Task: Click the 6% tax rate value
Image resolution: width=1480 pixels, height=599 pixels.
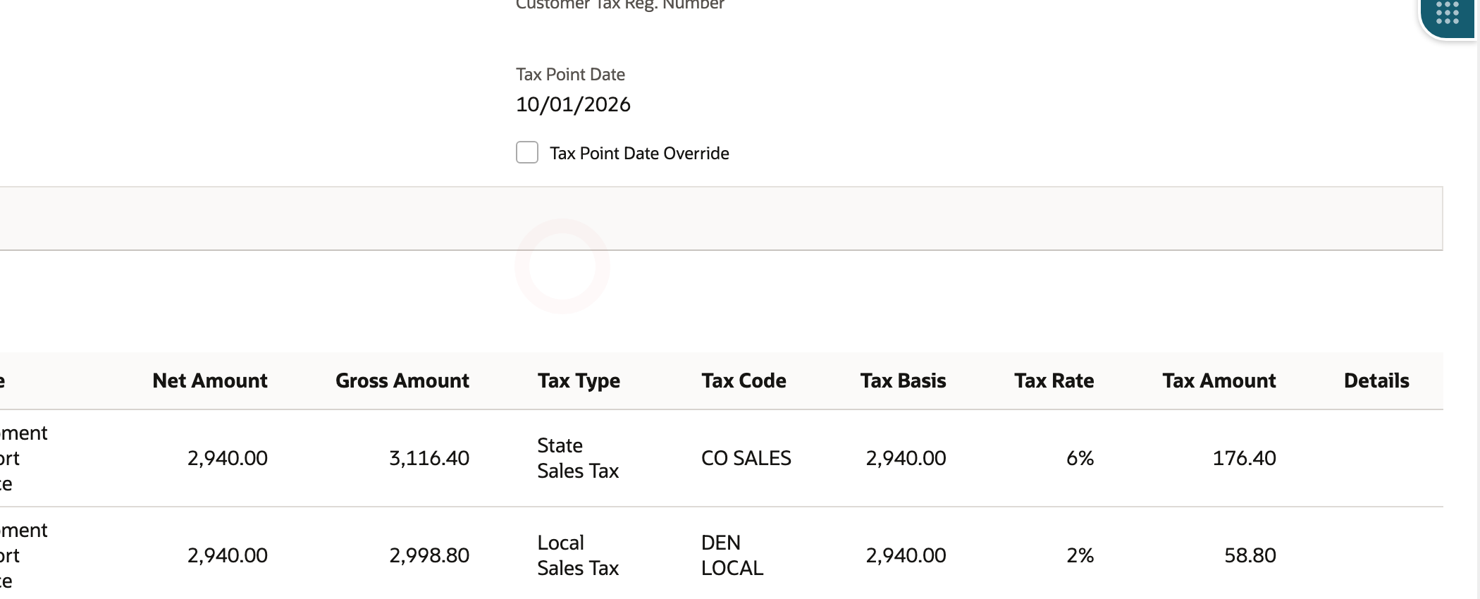Action: pyautogui.click(x=1080, y=458)
